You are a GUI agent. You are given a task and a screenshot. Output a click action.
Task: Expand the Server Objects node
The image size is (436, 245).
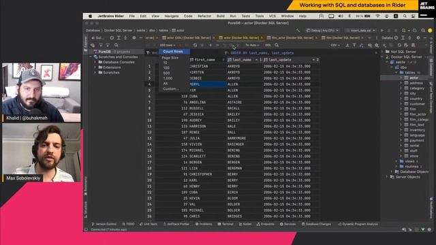387,177
